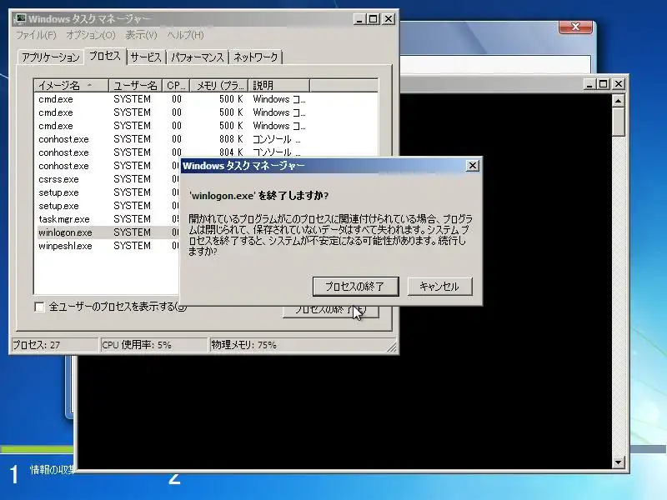Select winpeshl.exe process row

click(107, 246)
